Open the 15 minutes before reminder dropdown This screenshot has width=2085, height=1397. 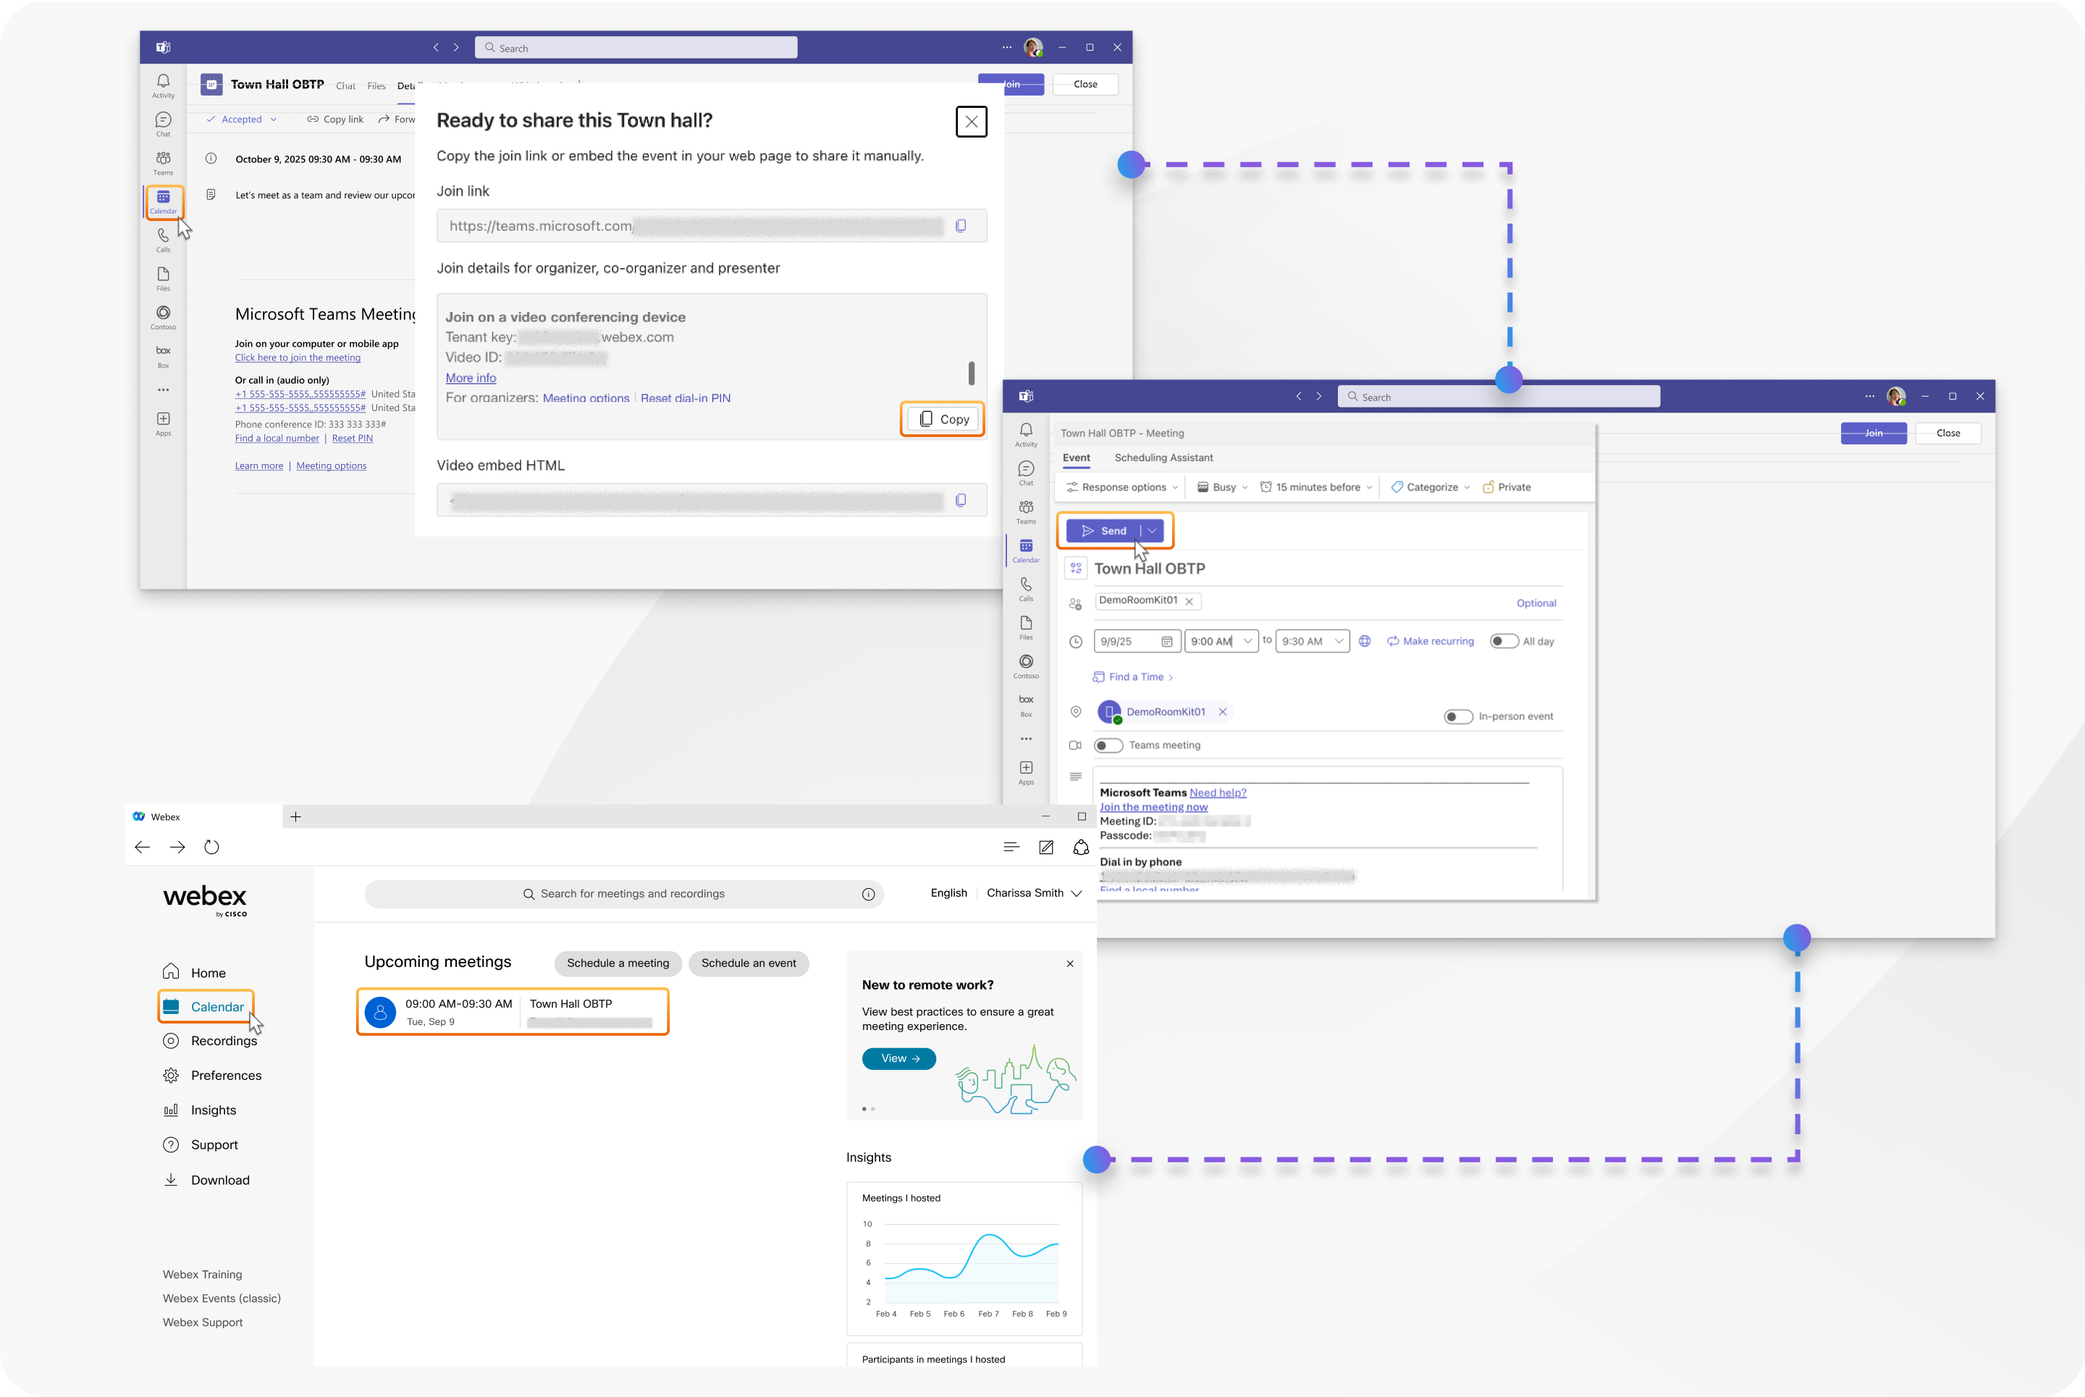click(x=1315, y=487)
